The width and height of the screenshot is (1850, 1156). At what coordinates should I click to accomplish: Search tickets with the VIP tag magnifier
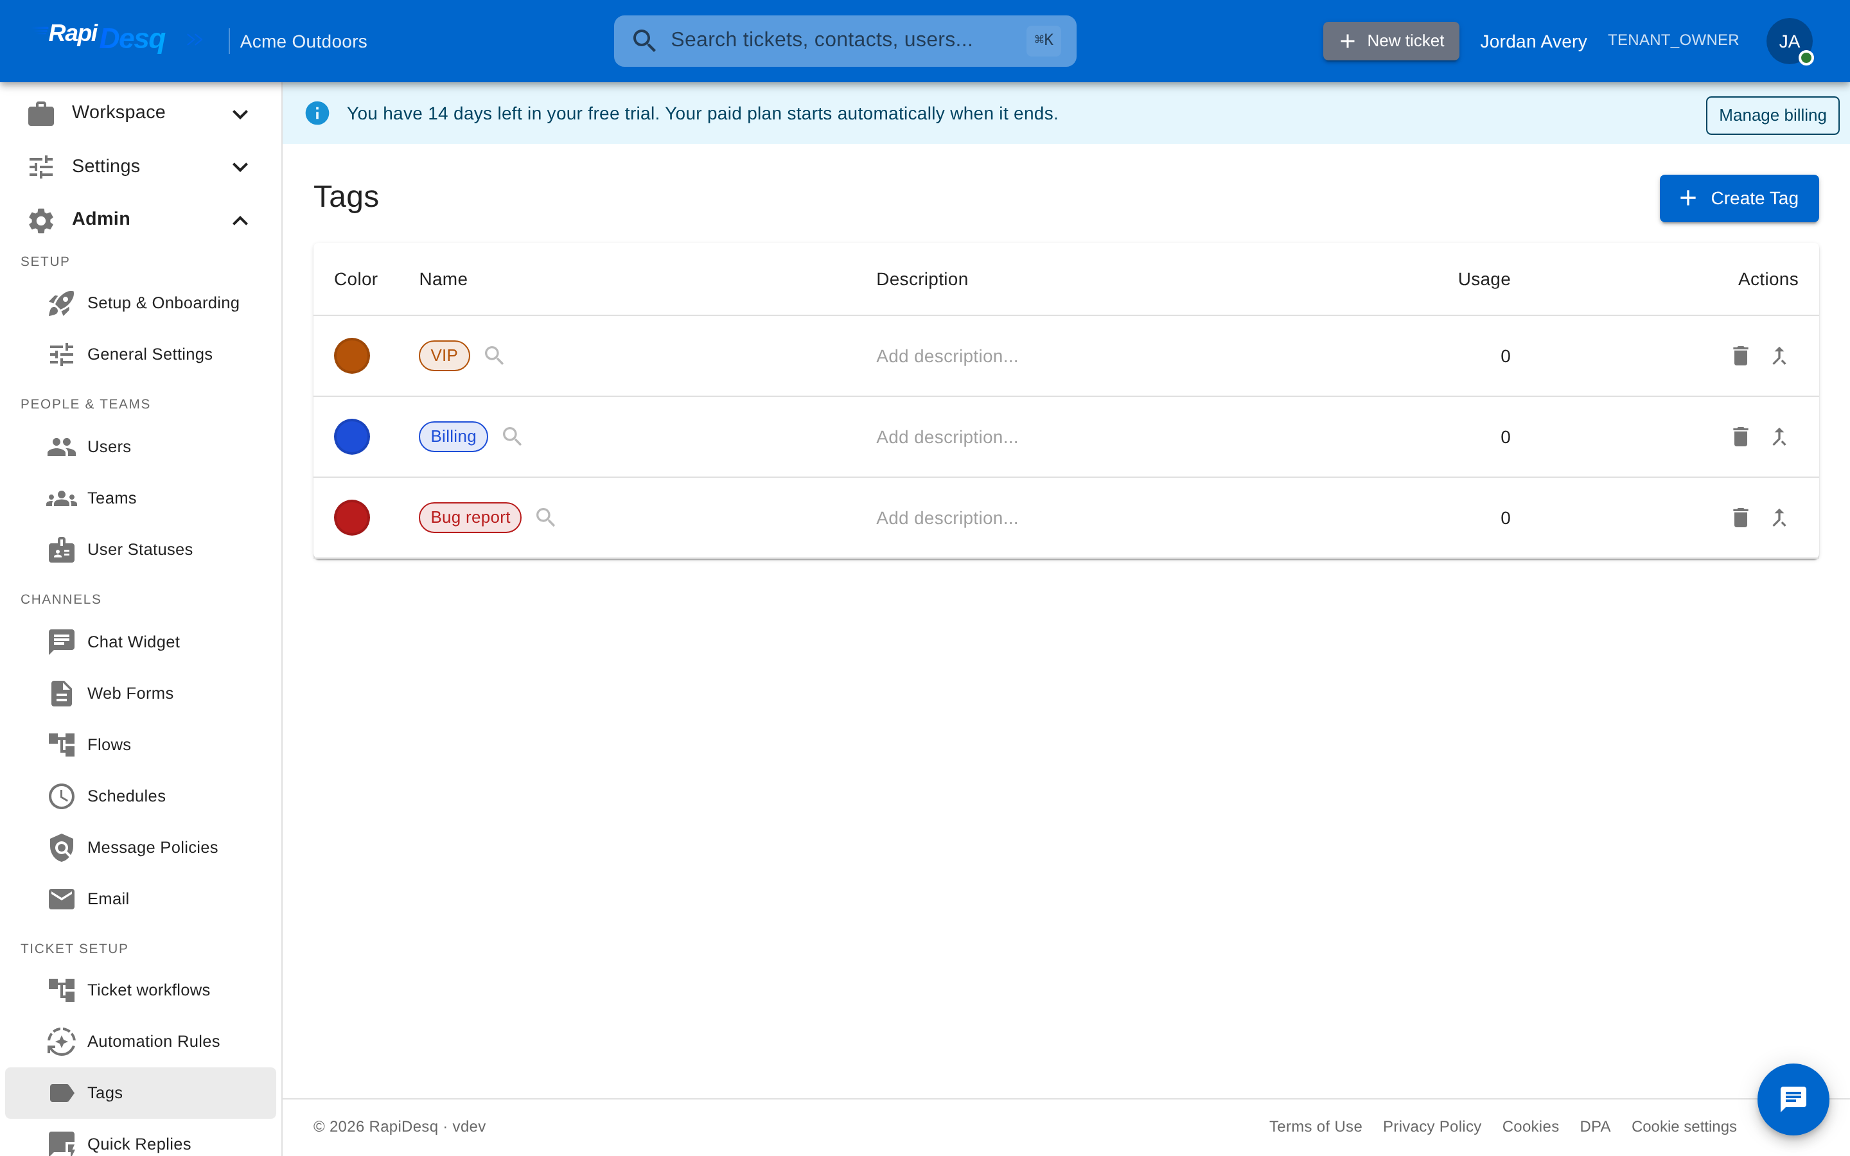point(494,356)
